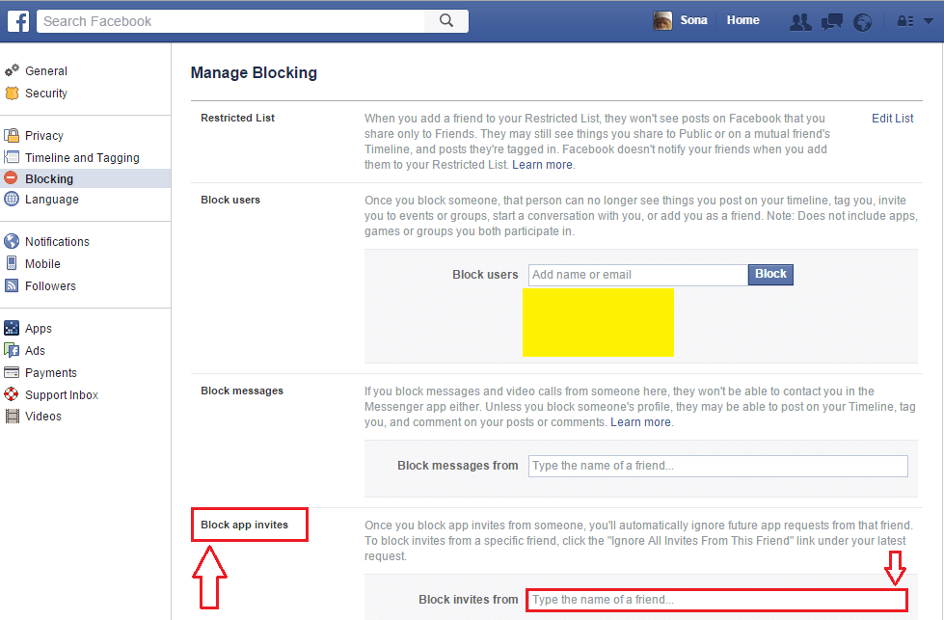Click the Ads icon in sidebar
Screen dimensions: 944x620
tap(12, 350)
